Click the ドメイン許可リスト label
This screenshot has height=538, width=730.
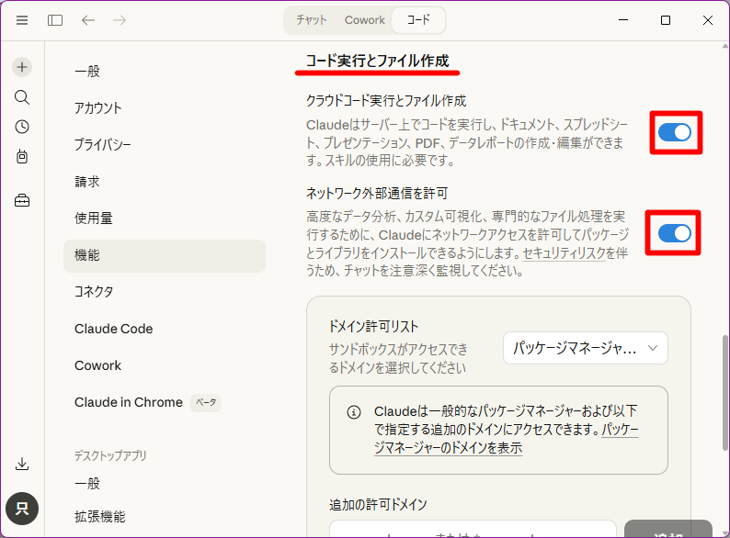(x=373, y=327)
